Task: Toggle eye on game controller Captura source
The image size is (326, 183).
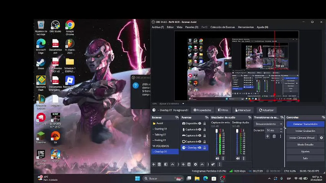Action: point(200,135)
